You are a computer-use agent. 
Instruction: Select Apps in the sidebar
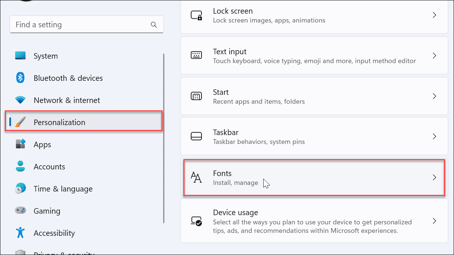point(42,144)
